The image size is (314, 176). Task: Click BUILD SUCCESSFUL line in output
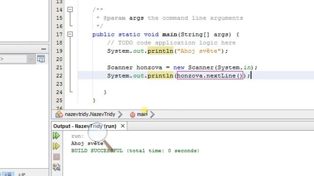click(x=135, y=151)
